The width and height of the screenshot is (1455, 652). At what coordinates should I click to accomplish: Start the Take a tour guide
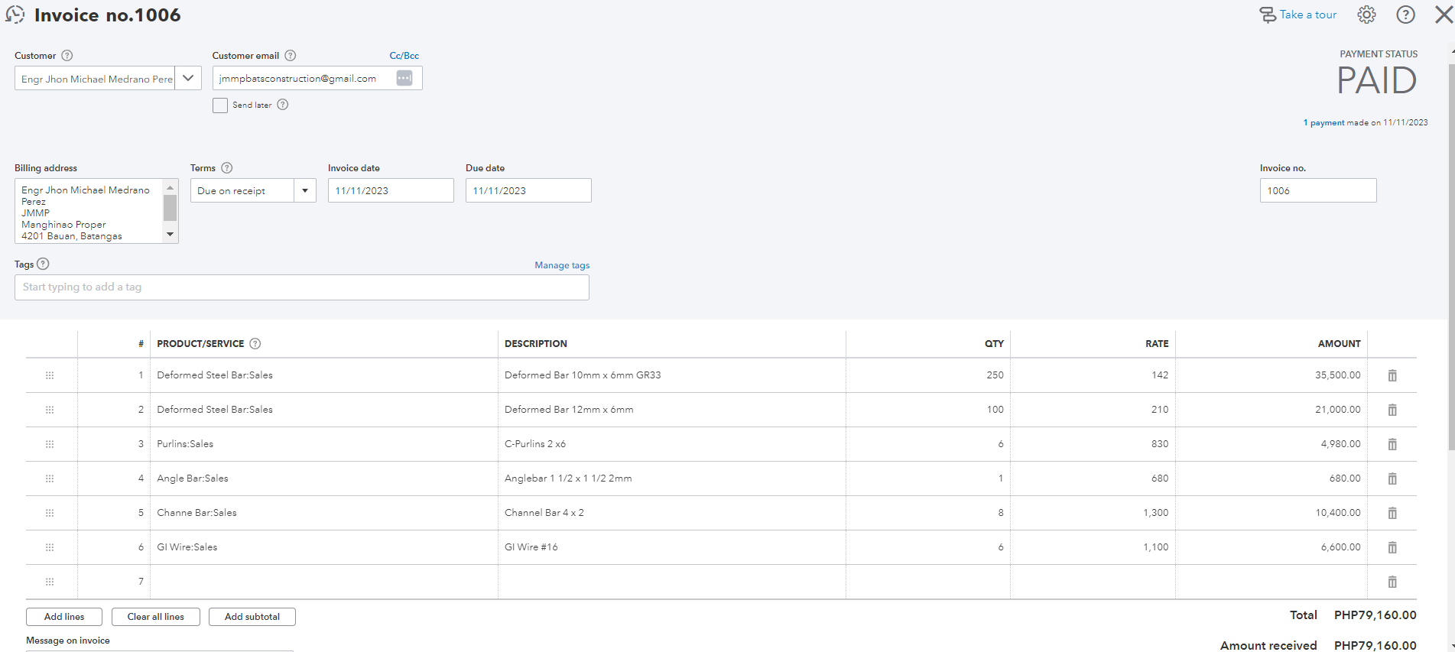tap(1298, 15)
